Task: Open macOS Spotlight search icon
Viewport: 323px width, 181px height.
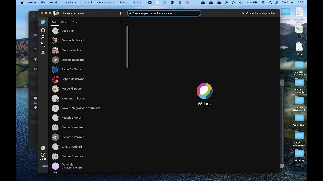Action: pyautogui.click(x=270, y=2)
